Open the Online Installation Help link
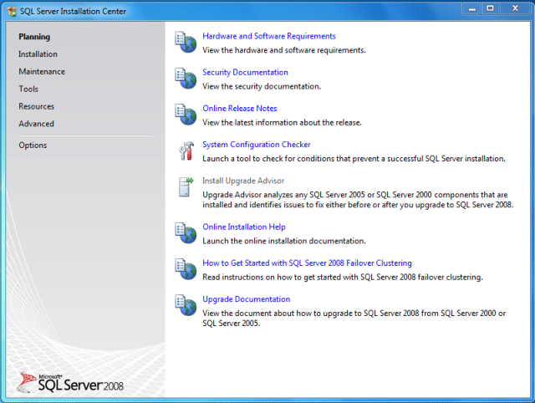The image size is (535, 403). coord(243,227)
